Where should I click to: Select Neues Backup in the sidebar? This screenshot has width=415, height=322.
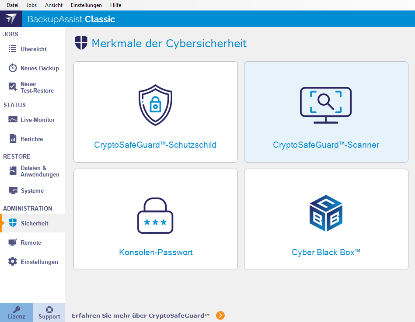coord(37,68)
